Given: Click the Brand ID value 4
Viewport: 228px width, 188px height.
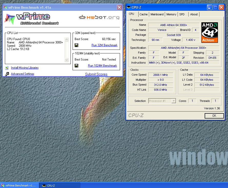Looking at the screenshot, I should click(196, 30).
